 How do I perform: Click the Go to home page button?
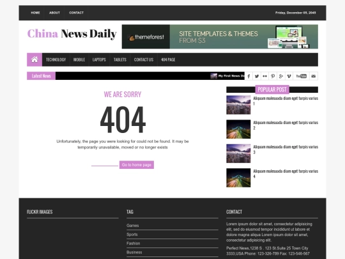pyautogui.click(x=137, y=165)
